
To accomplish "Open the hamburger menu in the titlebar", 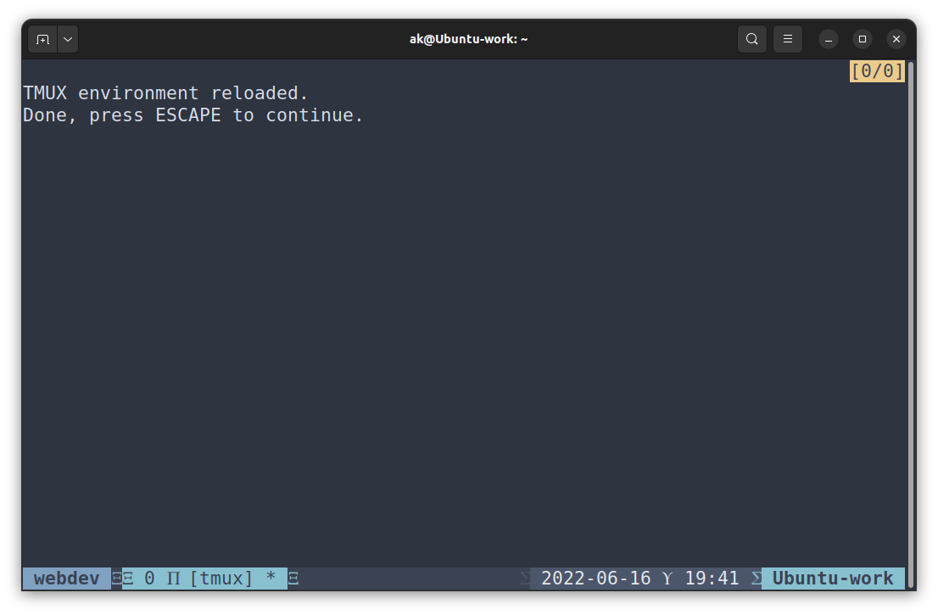I will coord(787,39).
